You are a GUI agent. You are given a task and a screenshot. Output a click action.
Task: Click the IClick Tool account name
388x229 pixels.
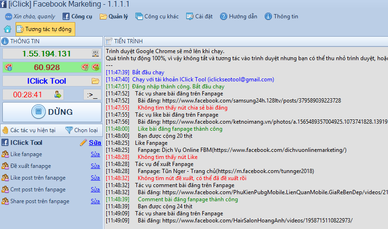click(x=47, y=81)
